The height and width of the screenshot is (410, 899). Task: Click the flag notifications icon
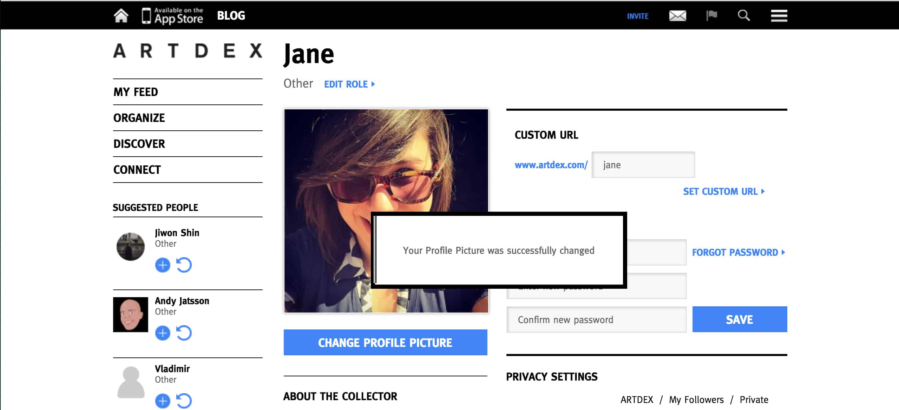pyautogui.click(x=711, y=15)
